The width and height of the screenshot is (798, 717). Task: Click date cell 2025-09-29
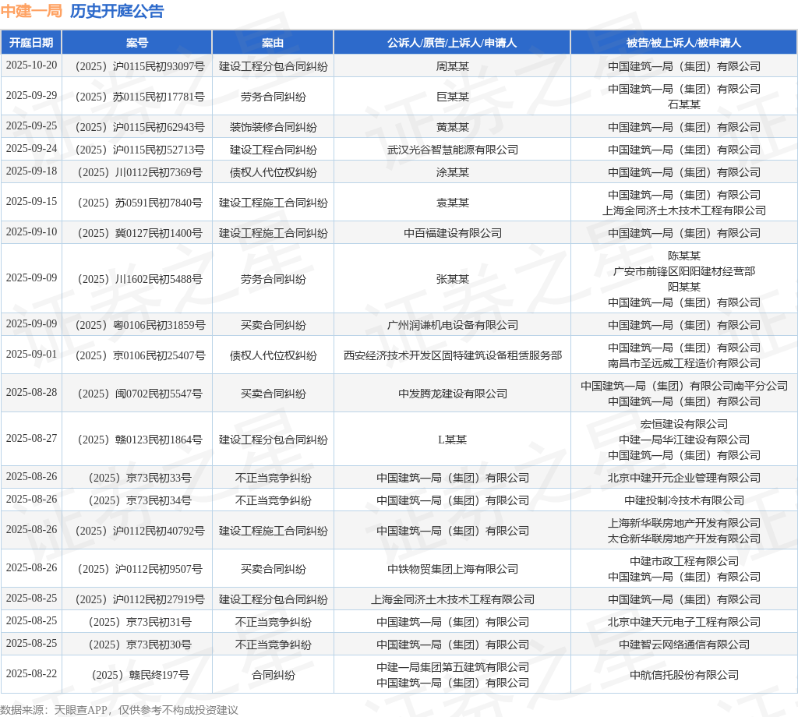coord(31,96)
